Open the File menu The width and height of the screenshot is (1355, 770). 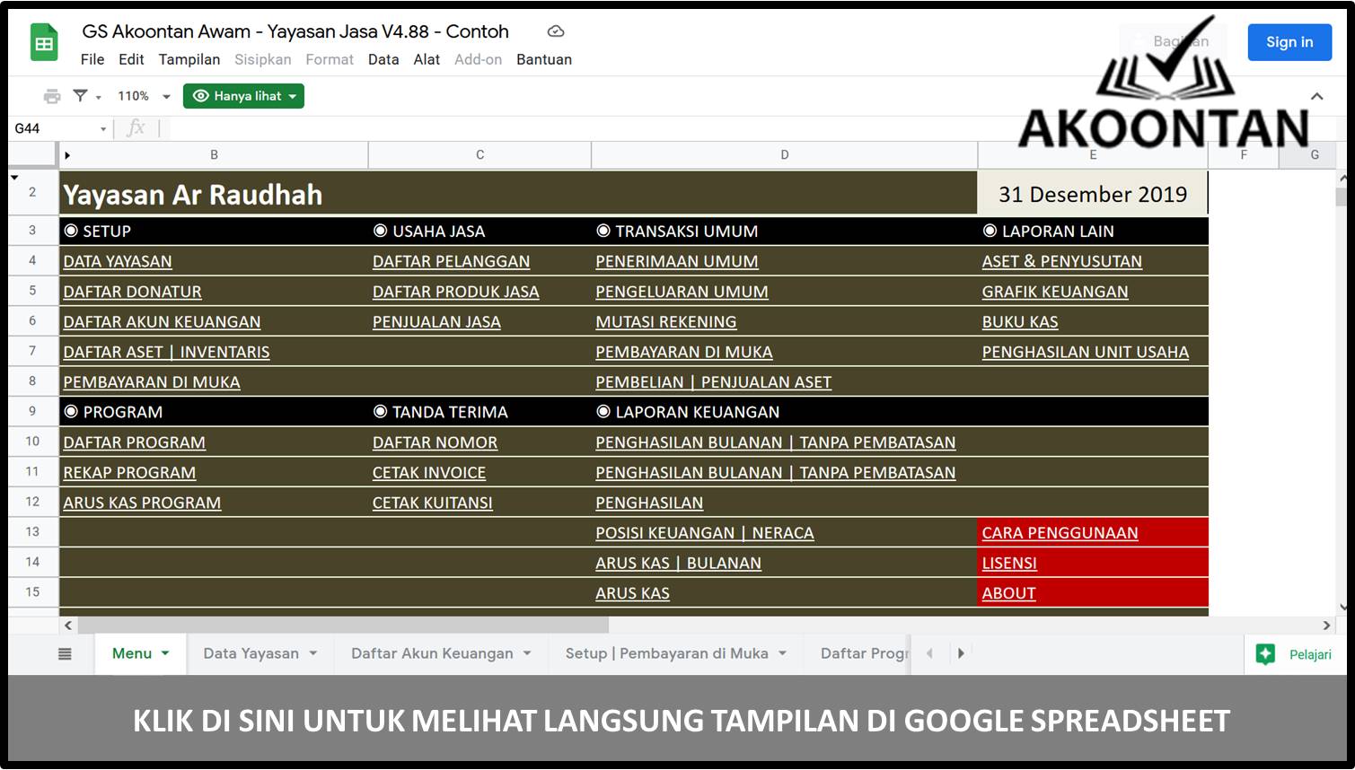coord(92,59)
